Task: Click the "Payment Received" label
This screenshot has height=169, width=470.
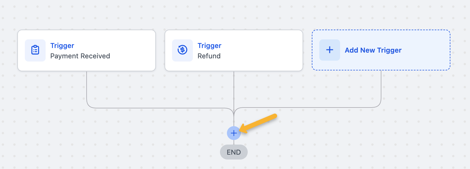Action: pos(80,56)
